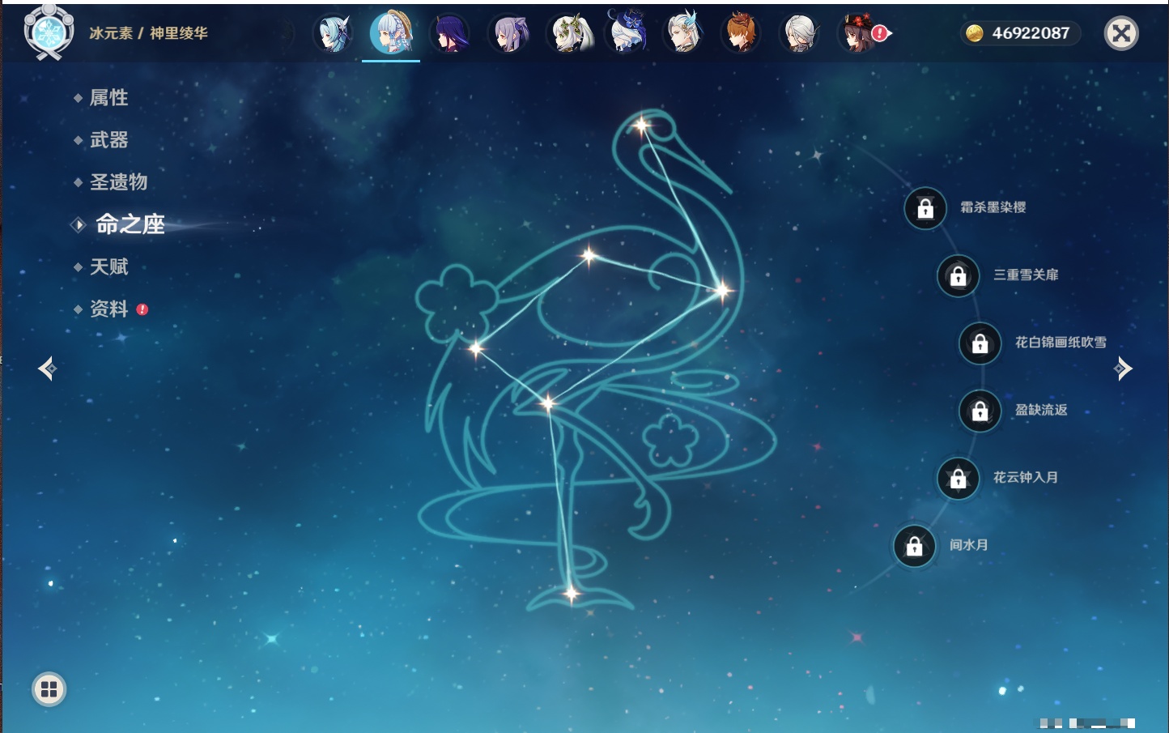
Task: Open the grid menu button at bottom left
Action: pos(49,689)
